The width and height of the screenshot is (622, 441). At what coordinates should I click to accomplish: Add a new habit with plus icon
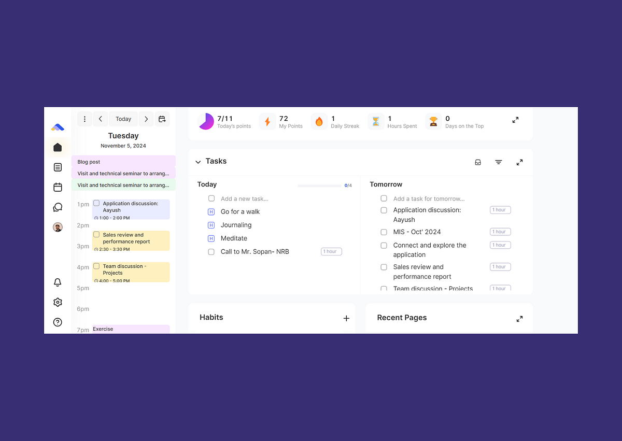coord(346,318)
